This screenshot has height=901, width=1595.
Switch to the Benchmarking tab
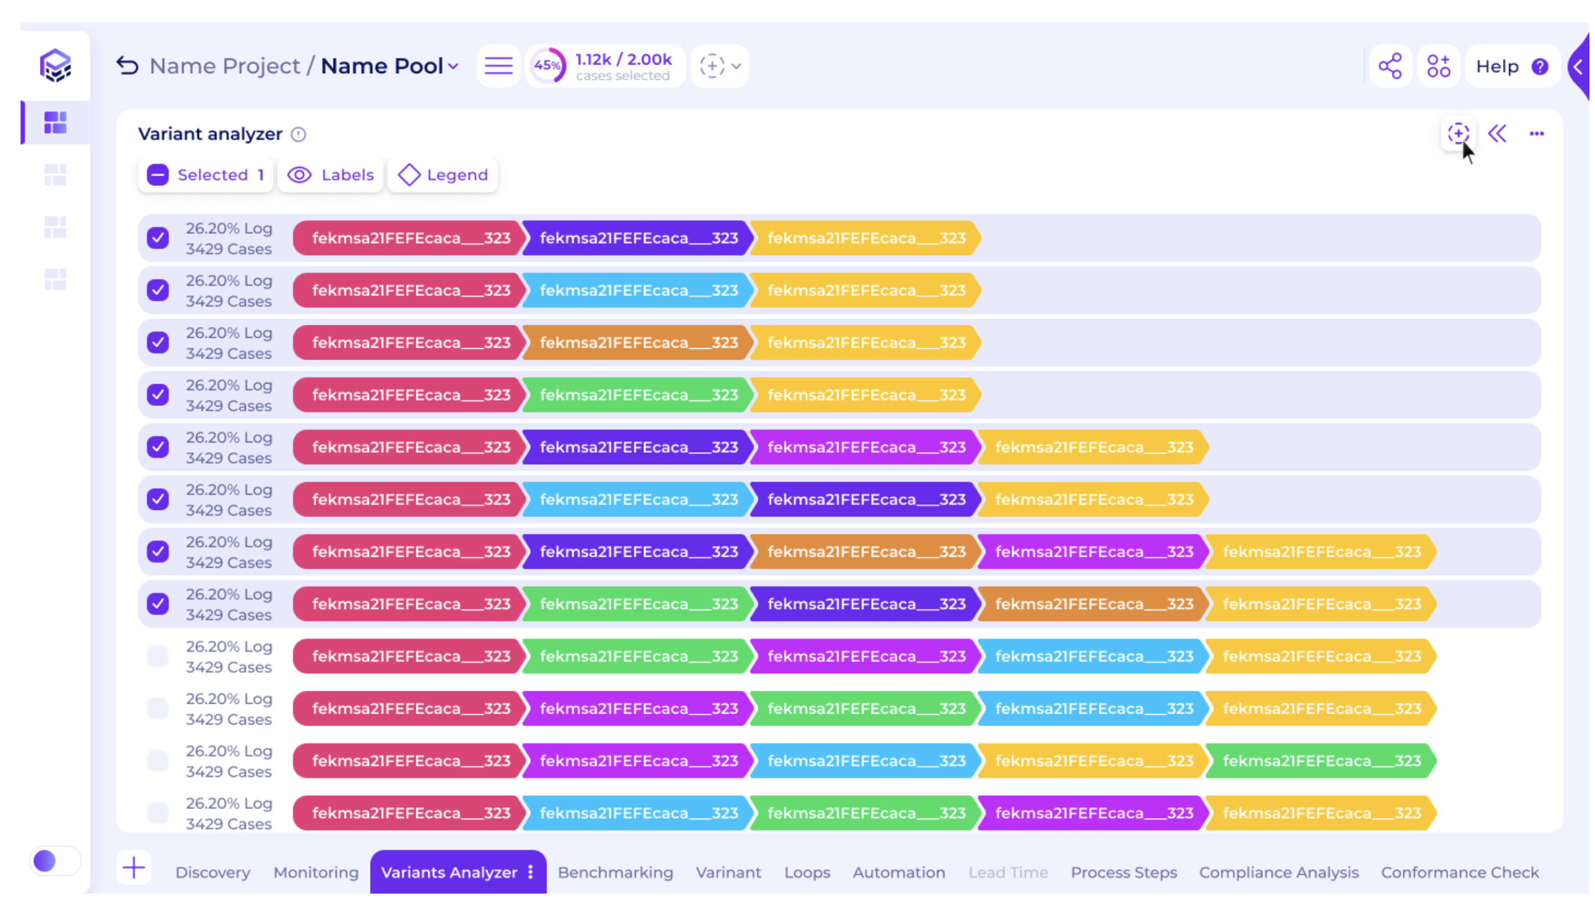tap(615, 872)
